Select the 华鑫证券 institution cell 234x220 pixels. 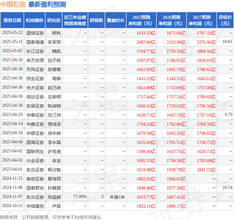[35, 124]
